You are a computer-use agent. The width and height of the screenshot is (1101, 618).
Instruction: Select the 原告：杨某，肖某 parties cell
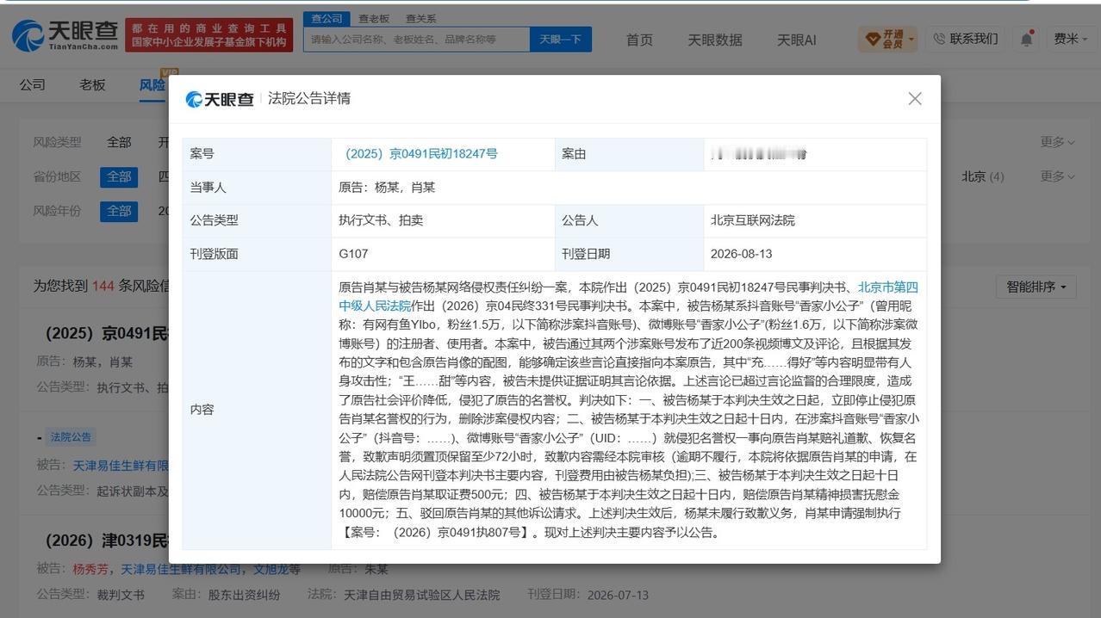point(629,188)
